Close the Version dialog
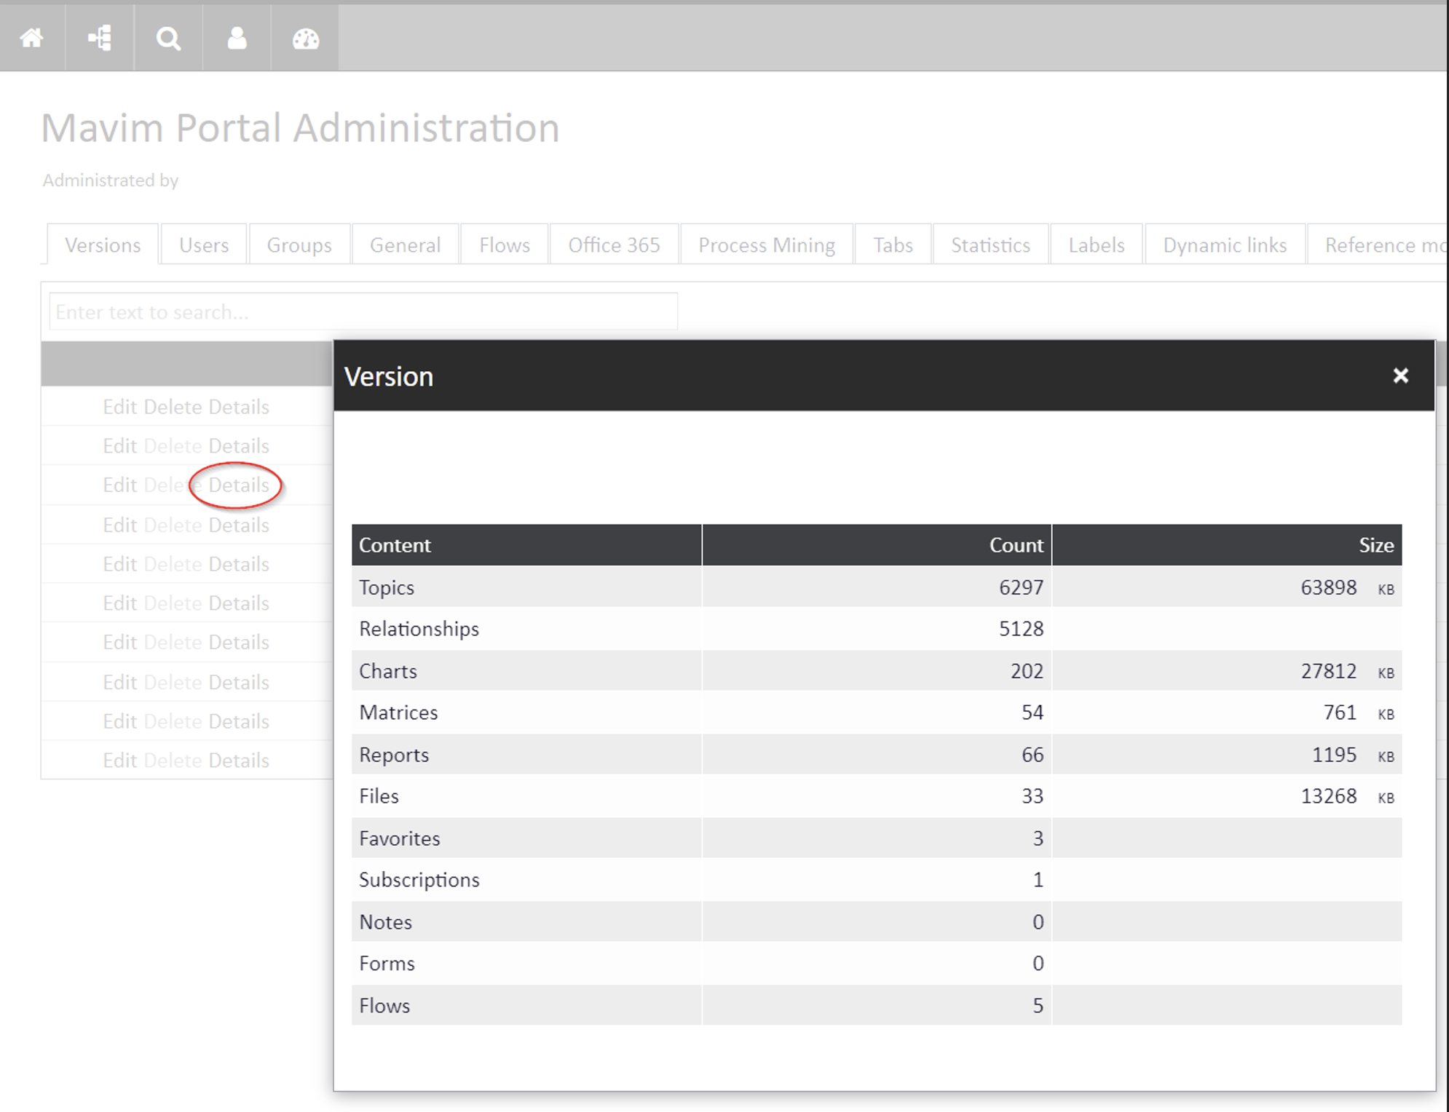Image resolution: width=1449 pixels, height=1112 pixels. 1400,376
